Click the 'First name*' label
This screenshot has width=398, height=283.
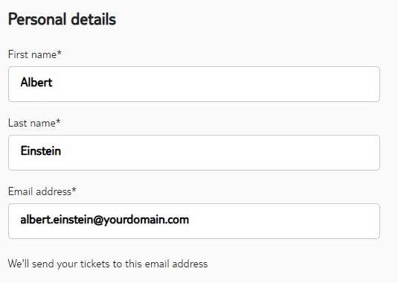35,54
